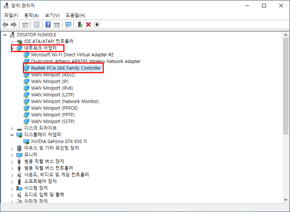This screenshot has height=212, width=290.
Task: Click the Realtek PCIe GbE adapter icon
Action: [x=26, y=68]
